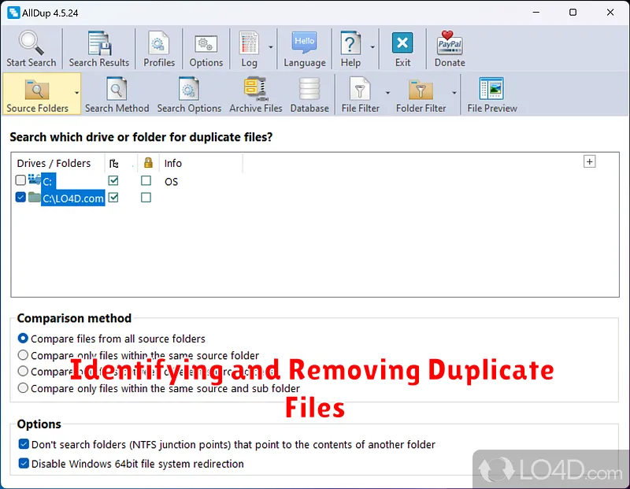Open the File Preview panel
The height and width of the screenshot is (489, 630).
(x=491, y=94)
